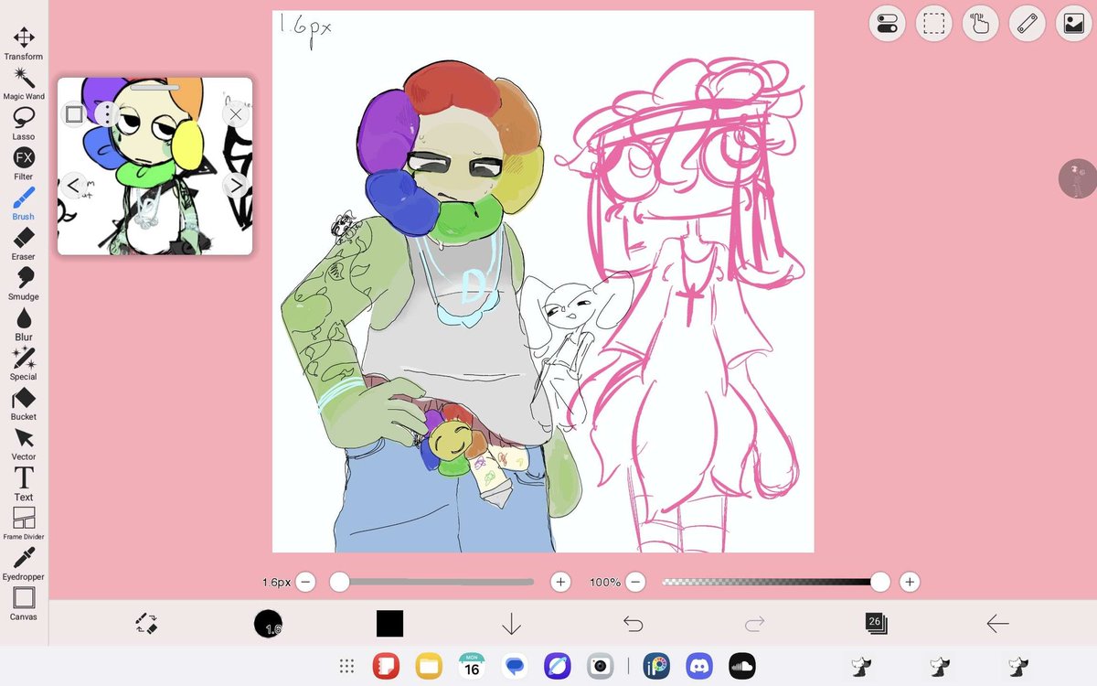The image size is (1097, 686).
Task: Select the Bucket fill tool
Action: [24, 404]
